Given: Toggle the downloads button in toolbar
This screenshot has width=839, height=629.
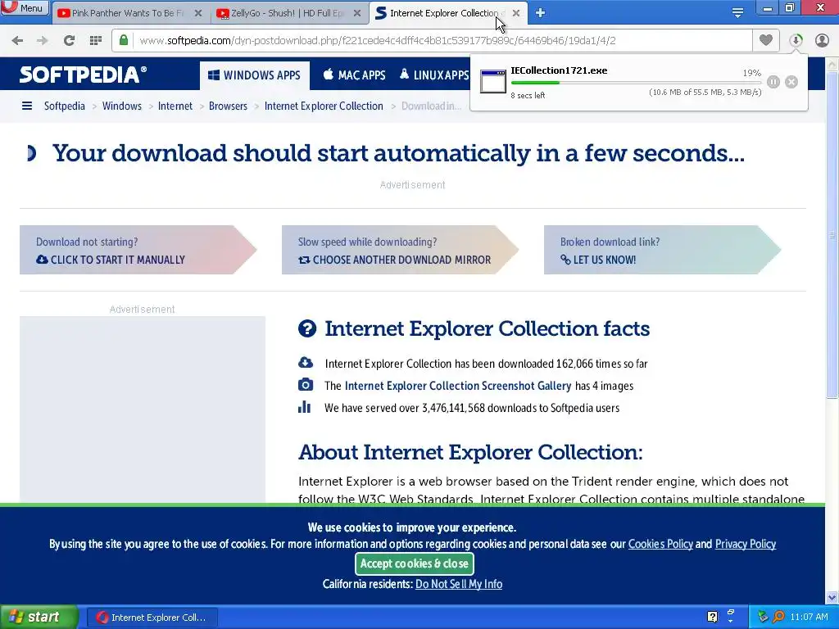Looking at the screenshot, I should [x=796, y=40].
